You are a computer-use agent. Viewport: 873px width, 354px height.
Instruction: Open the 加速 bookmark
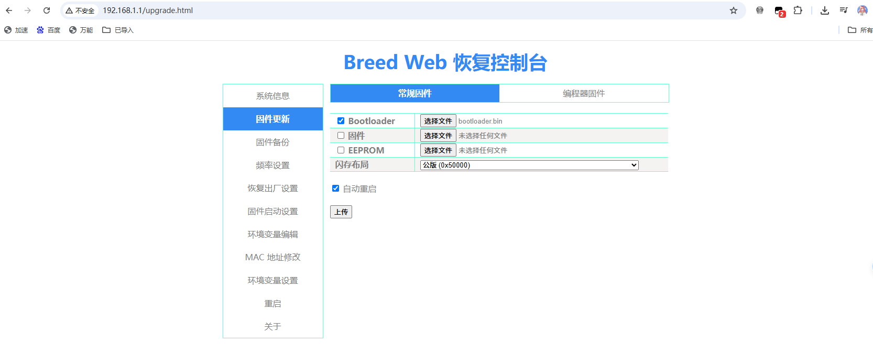coord(16,30)
